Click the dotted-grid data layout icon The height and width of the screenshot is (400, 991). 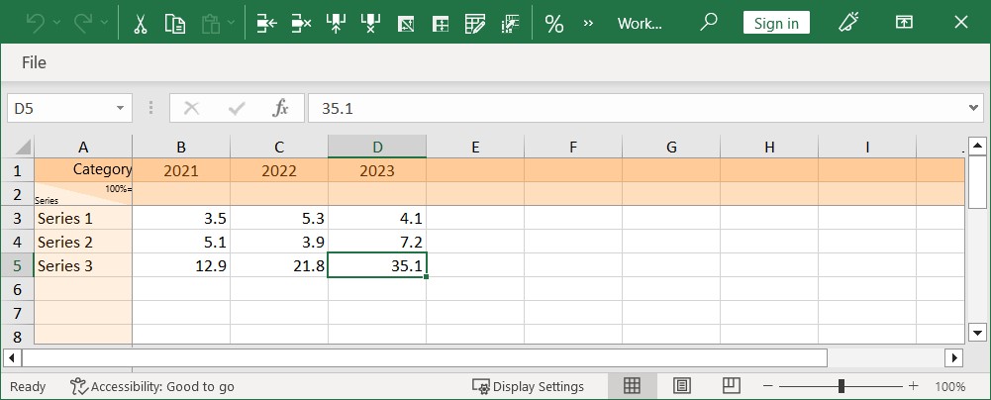coord(510,24)
